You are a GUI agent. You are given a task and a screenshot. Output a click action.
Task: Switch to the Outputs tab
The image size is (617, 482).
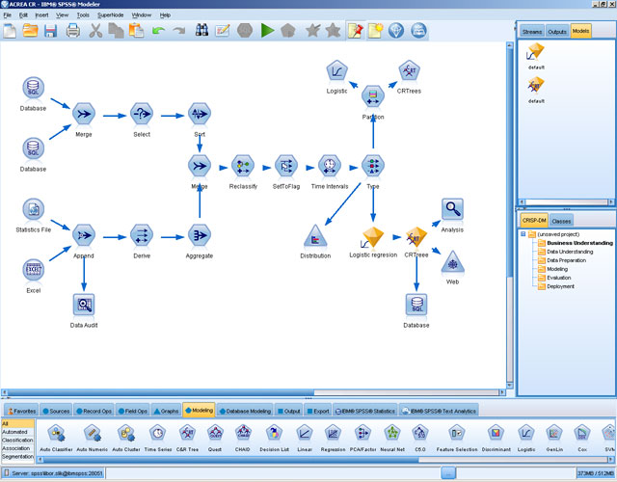tap(557, 32)
